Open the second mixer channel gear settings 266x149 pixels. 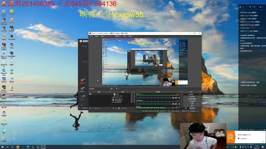point(179,104)
